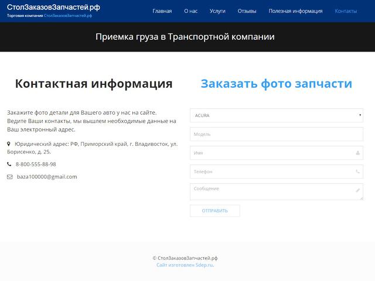Select the Контакты menu item
Viewport: 375px width, 281px height.
346,11
